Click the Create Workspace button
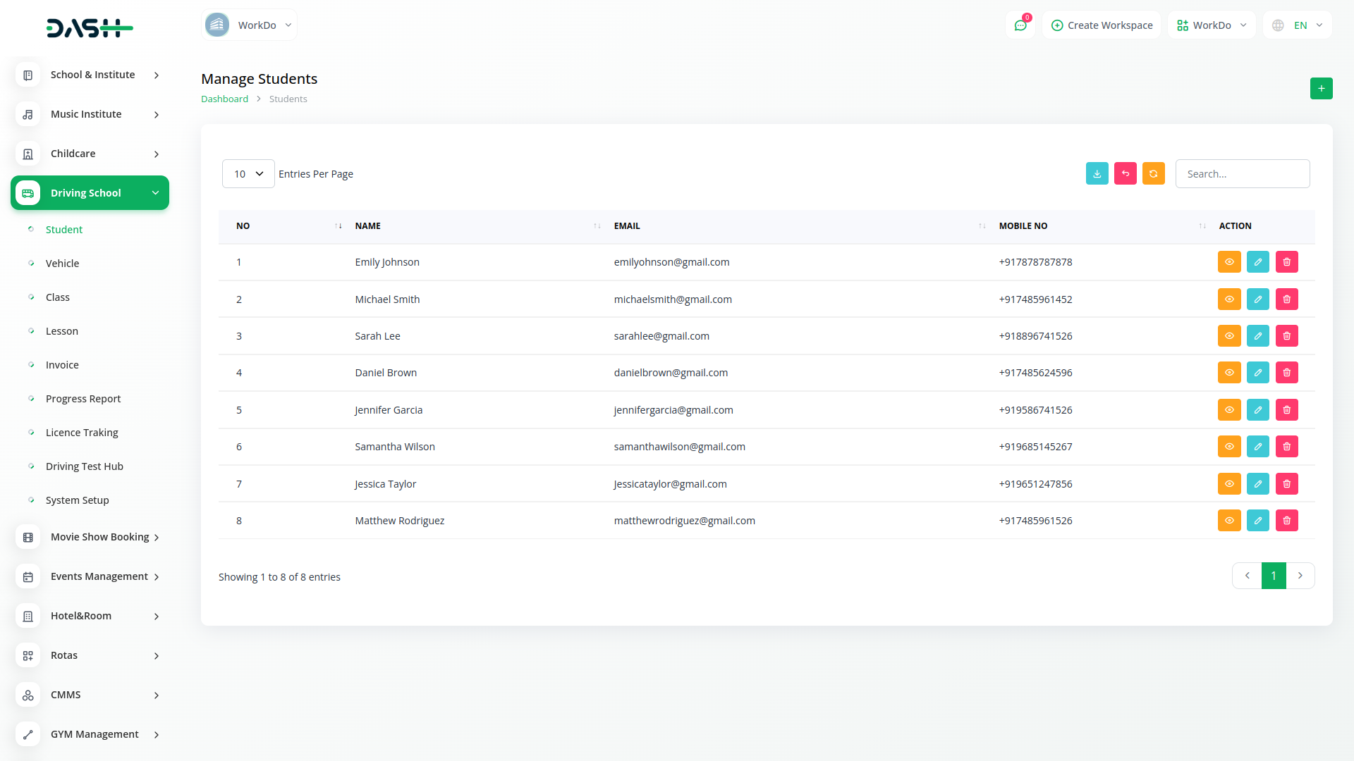This screenshot has height=761, width=1354. [1102, 25]
